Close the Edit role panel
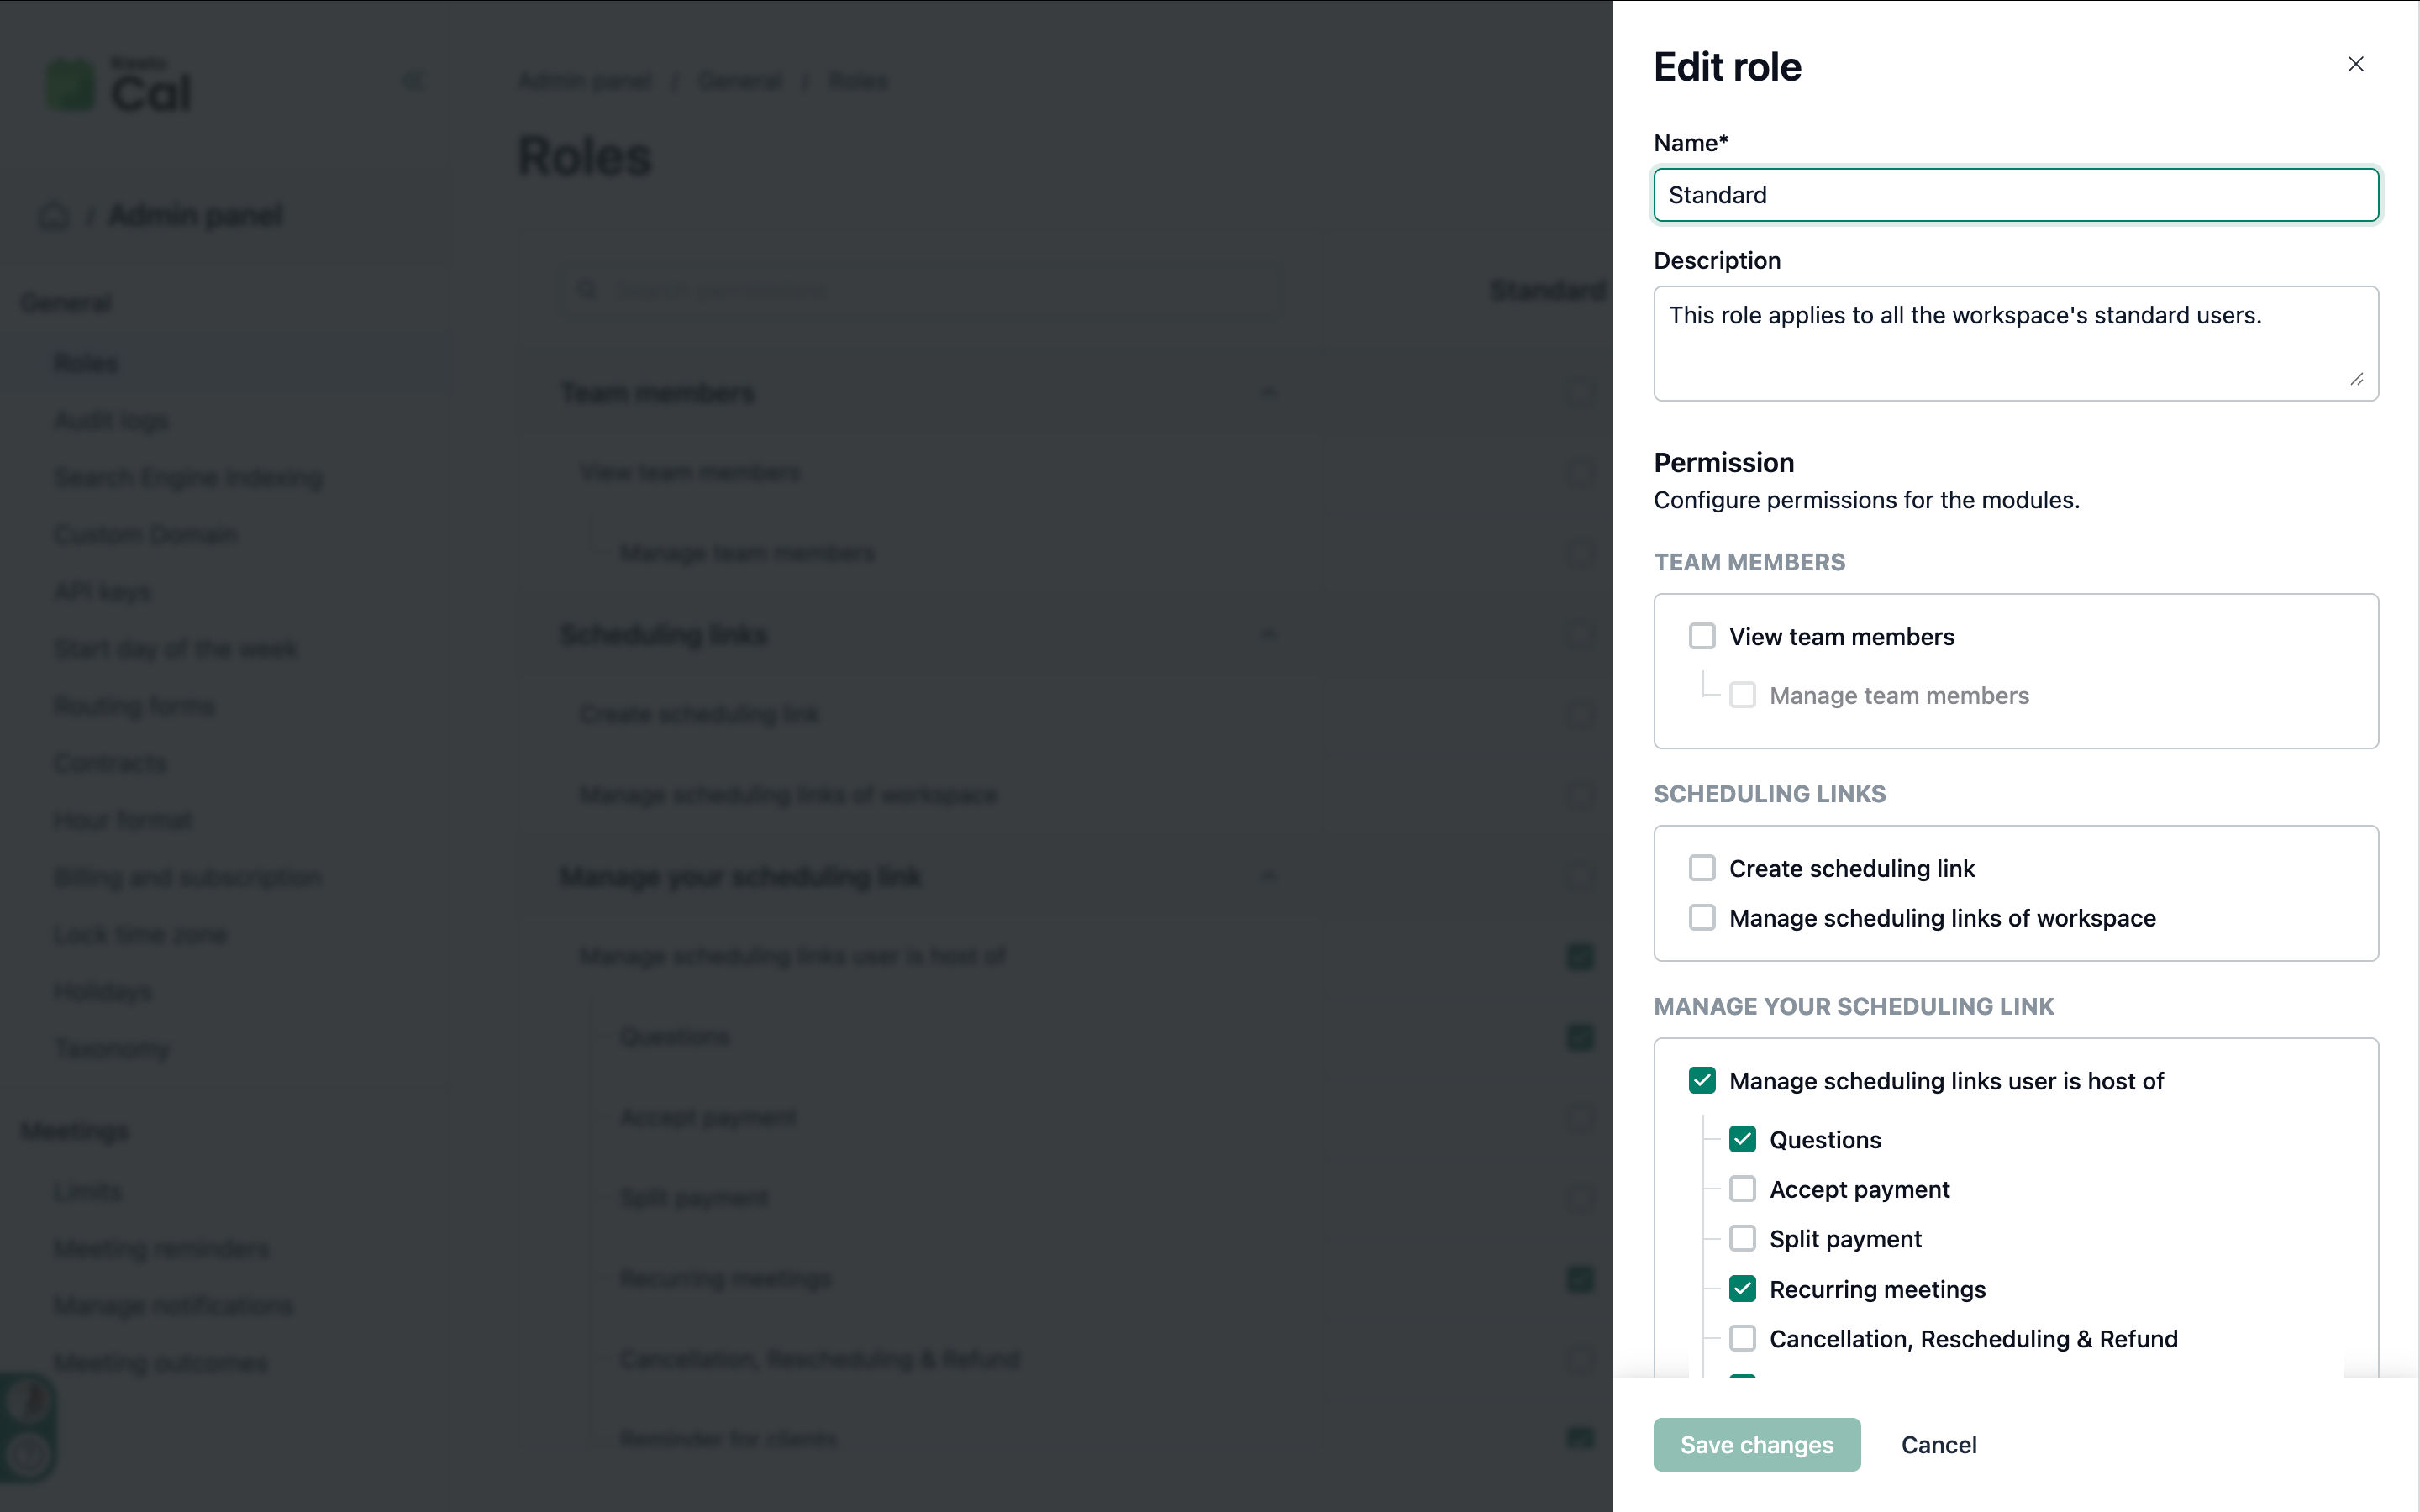 tap(2355, 65)
